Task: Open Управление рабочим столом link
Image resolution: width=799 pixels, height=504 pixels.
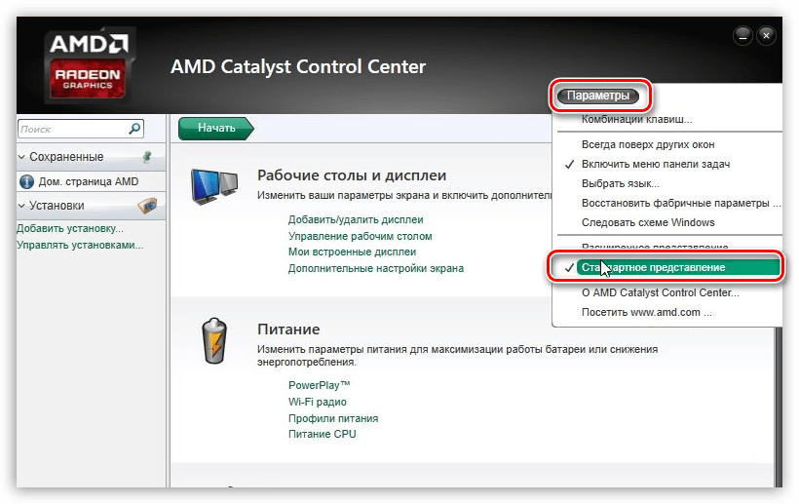Action: [x=361, y=236]
